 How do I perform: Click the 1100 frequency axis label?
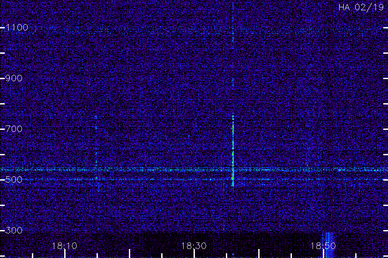point(17,28)
